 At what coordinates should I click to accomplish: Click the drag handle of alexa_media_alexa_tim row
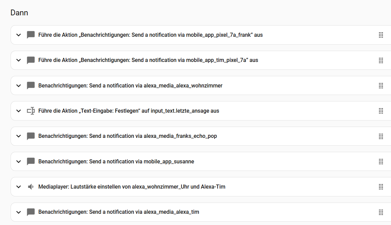pyautogui.click(x=381, y=212)
